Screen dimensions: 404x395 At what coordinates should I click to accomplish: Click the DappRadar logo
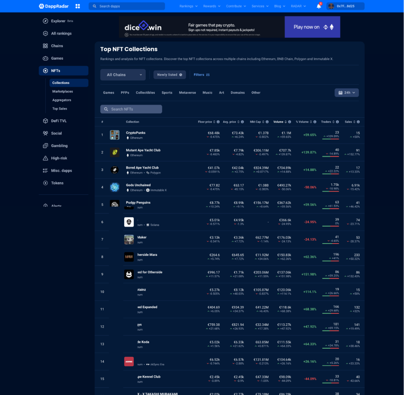pos(54,6)
